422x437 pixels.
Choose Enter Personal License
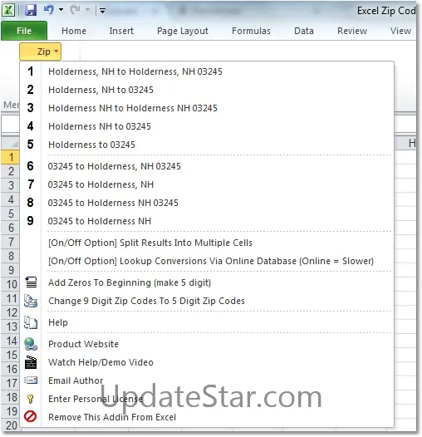(x=207, y=399)
